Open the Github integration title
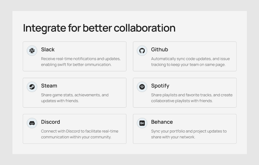 click(x=159, y=50)
